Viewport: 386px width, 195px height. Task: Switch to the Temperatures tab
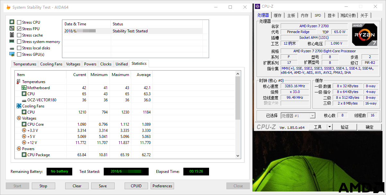[x=25, y=64]
